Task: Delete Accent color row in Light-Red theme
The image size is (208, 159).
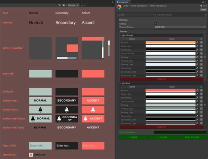Action: pos(201,90)
